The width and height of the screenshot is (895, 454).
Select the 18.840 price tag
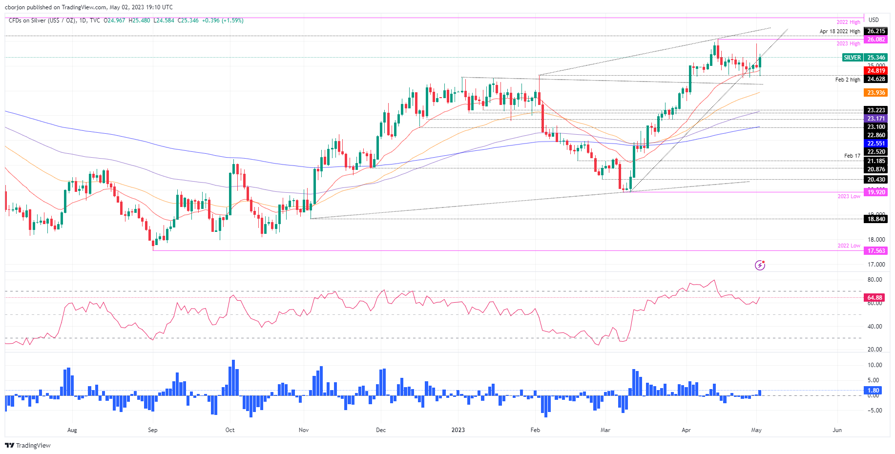(x=876, y=219)
